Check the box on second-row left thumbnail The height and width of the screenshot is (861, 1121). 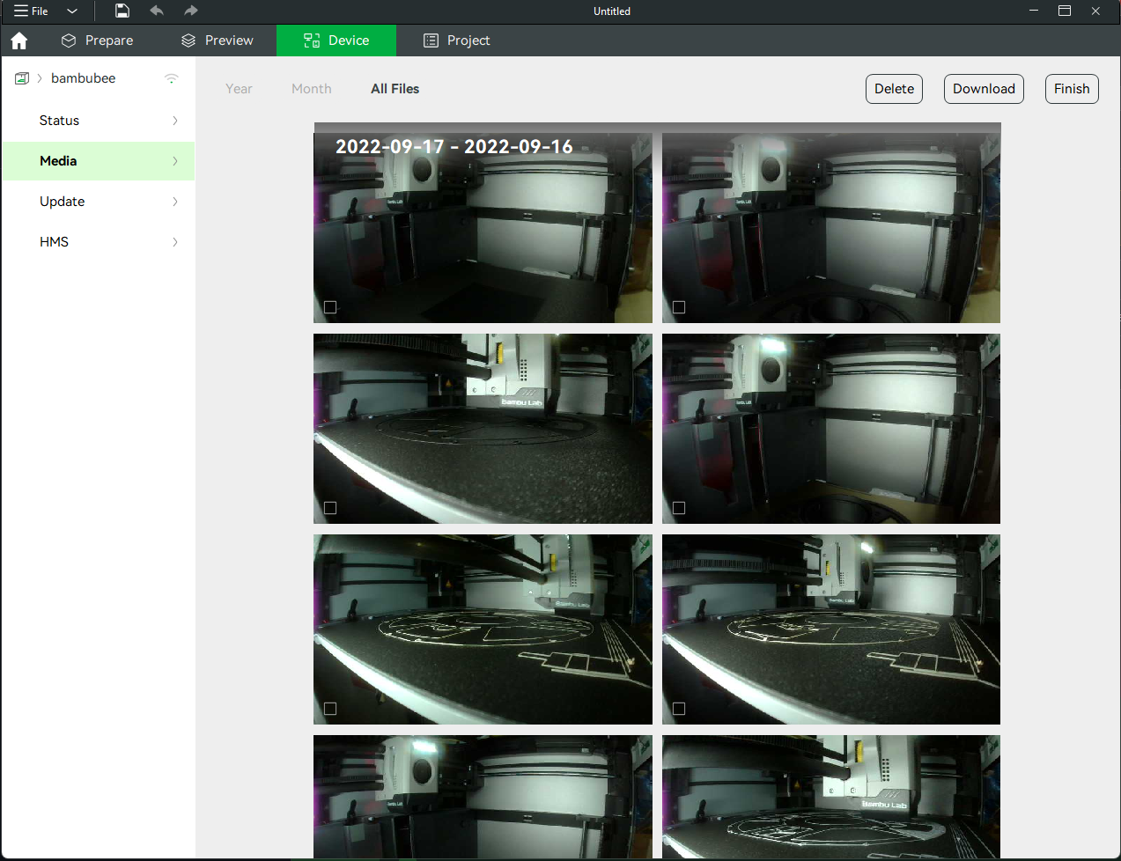[330, 508]
